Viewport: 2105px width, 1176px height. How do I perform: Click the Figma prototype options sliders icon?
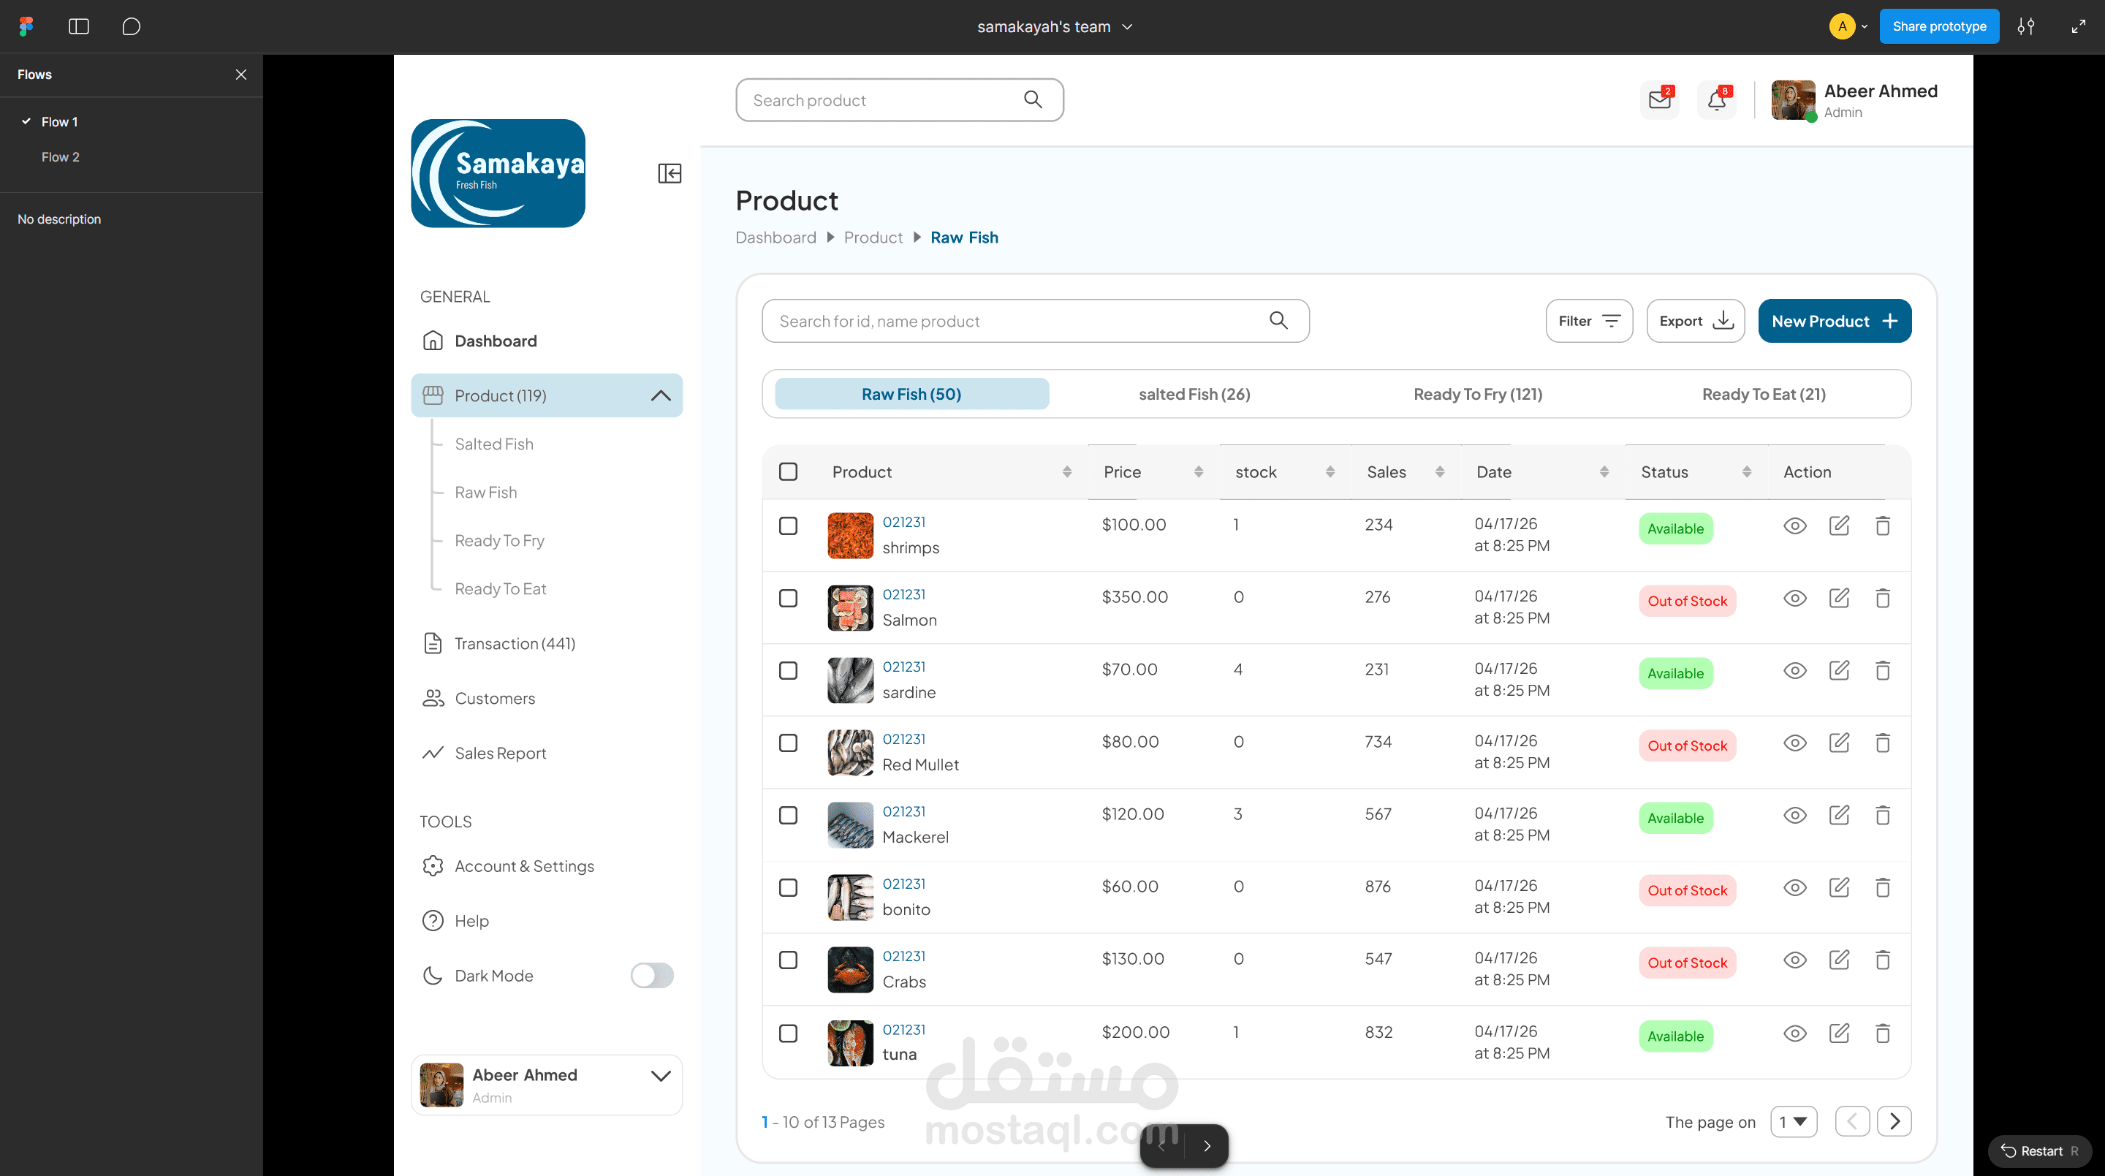2026,26
